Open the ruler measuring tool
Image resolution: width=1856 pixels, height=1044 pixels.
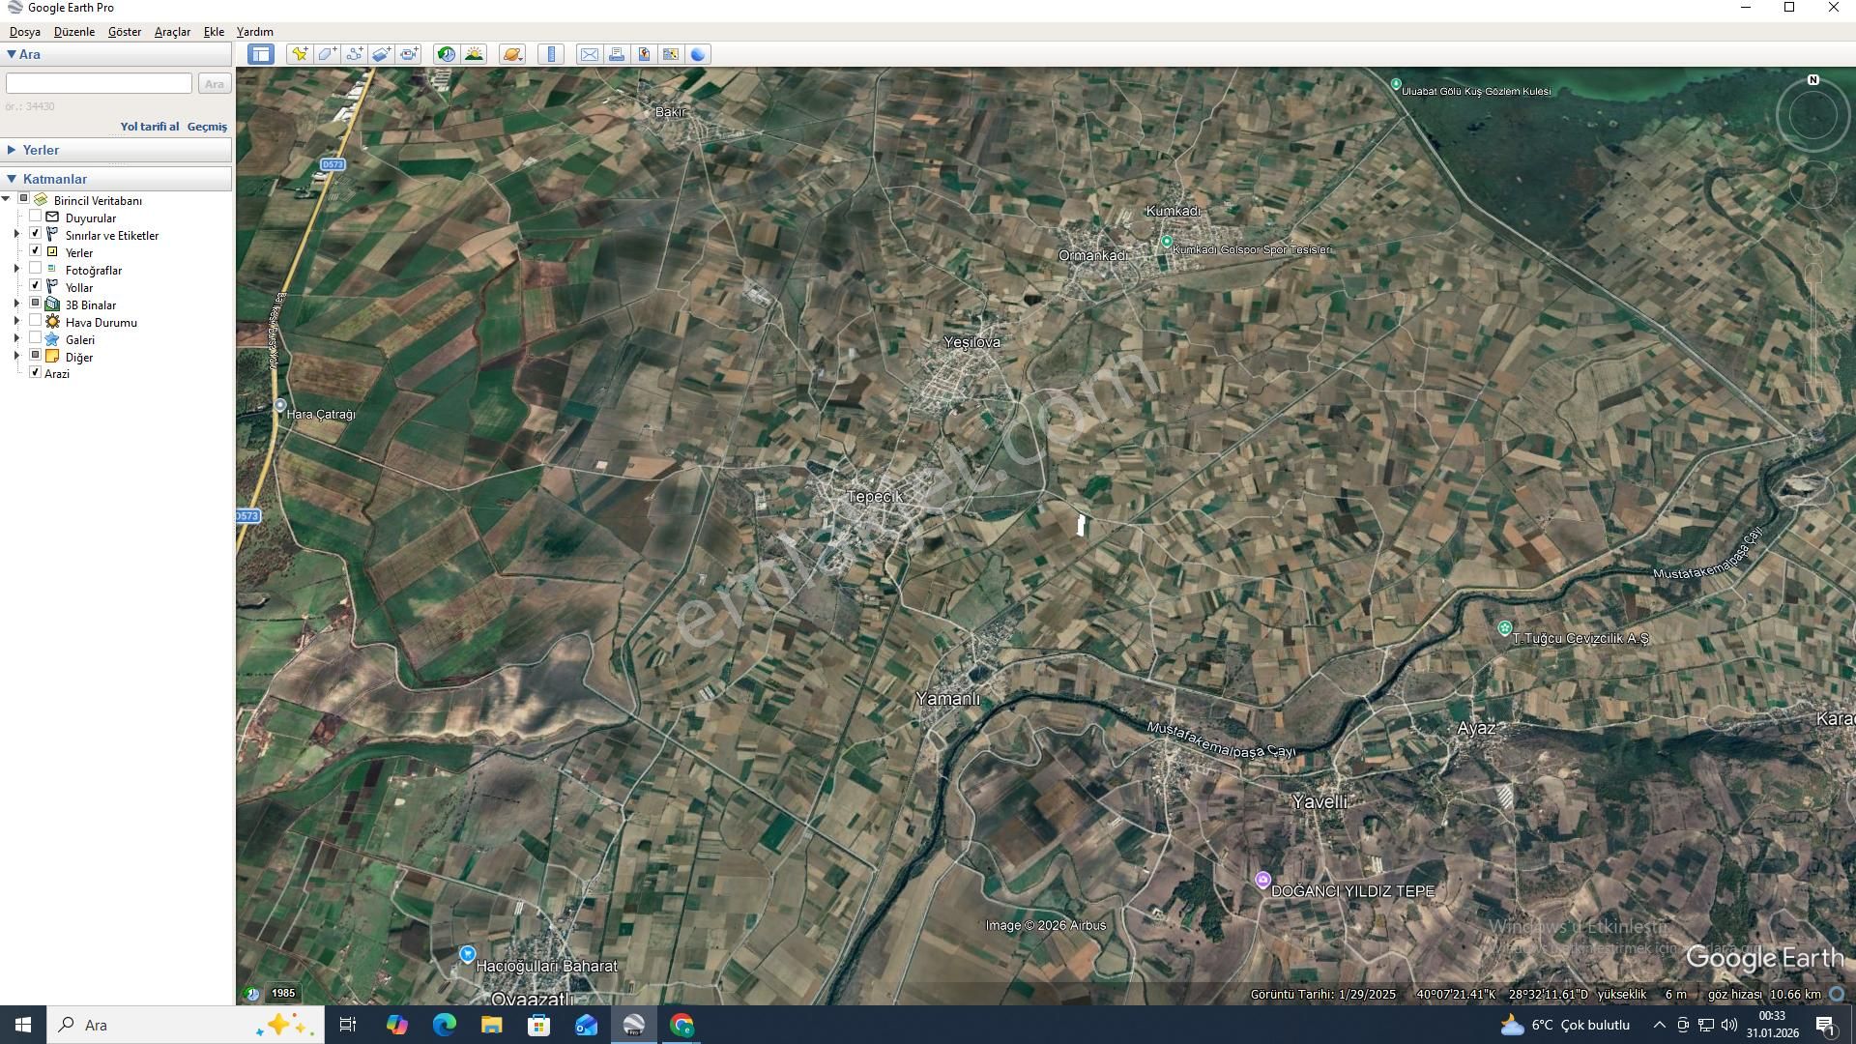pyautogui.click(x=551, y=54)
